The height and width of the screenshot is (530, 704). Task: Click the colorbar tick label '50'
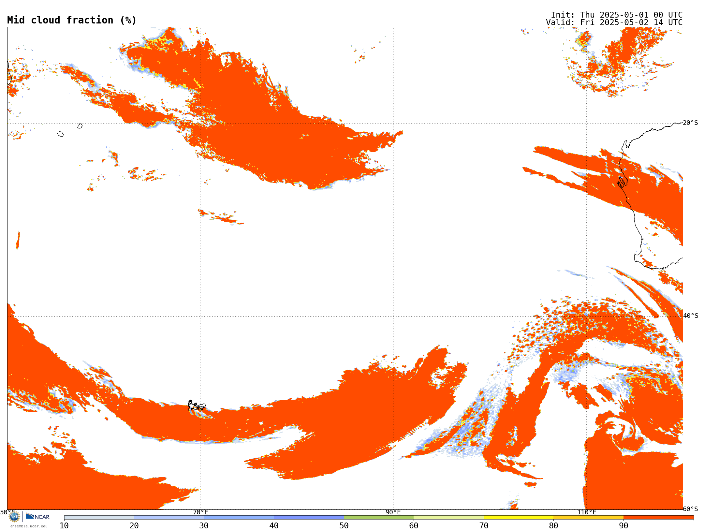[344, 525]
